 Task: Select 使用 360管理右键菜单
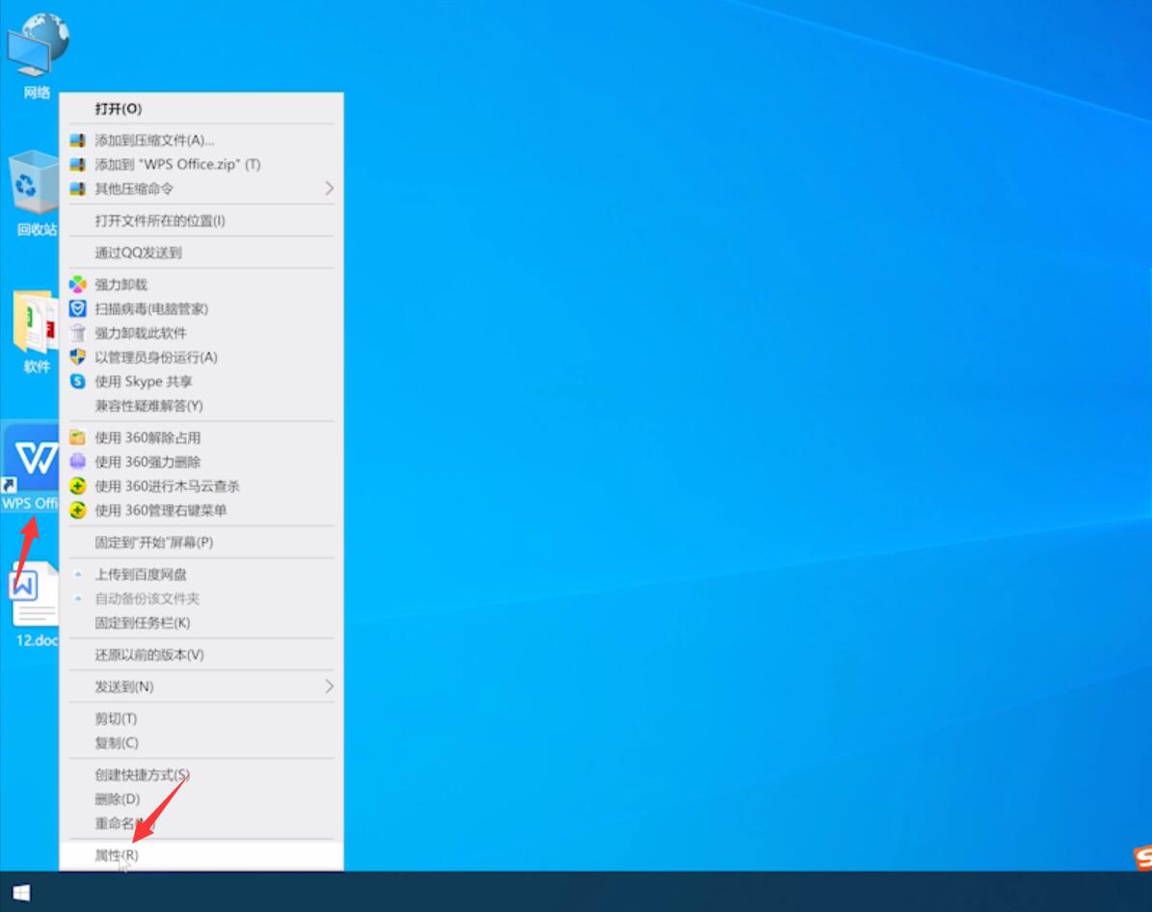tap(201, 510)
